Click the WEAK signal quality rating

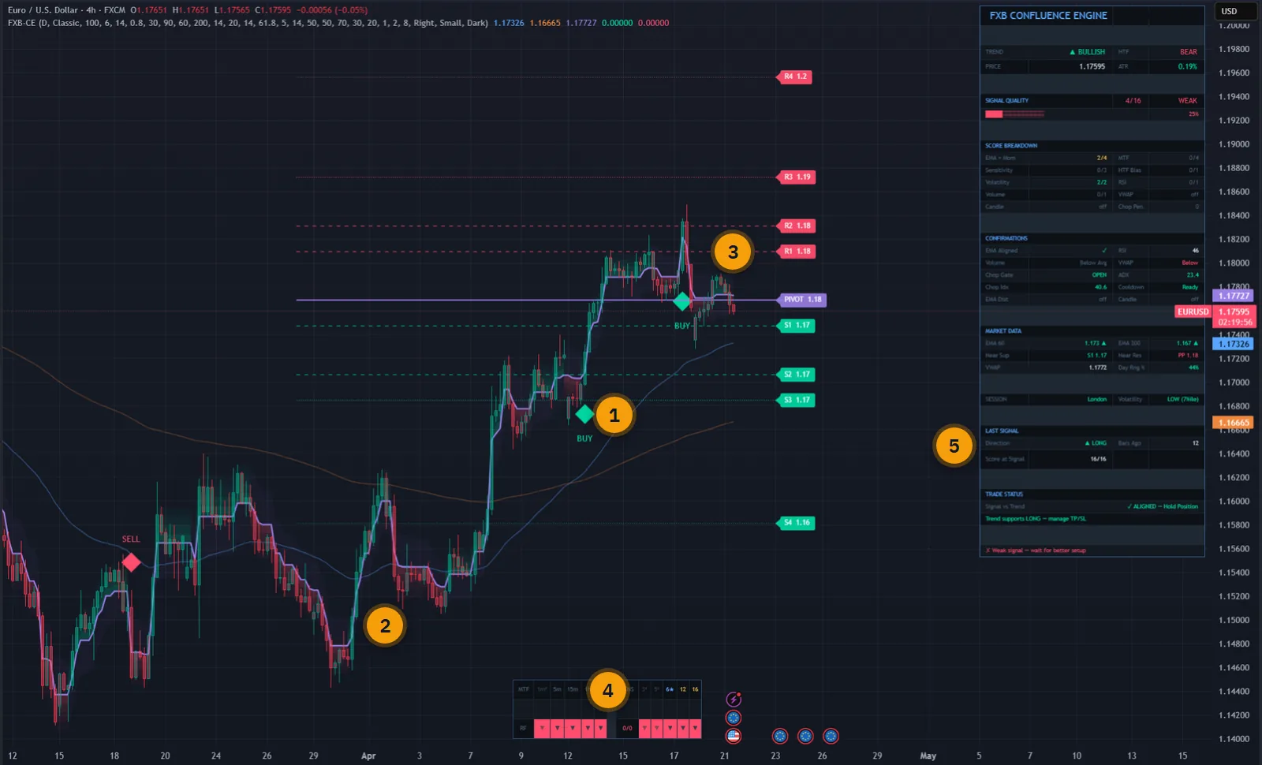click(1188, 101)
